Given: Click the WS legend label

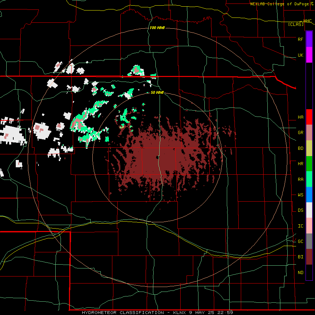Looking at the screenshot, I should (x=300, y=195).
